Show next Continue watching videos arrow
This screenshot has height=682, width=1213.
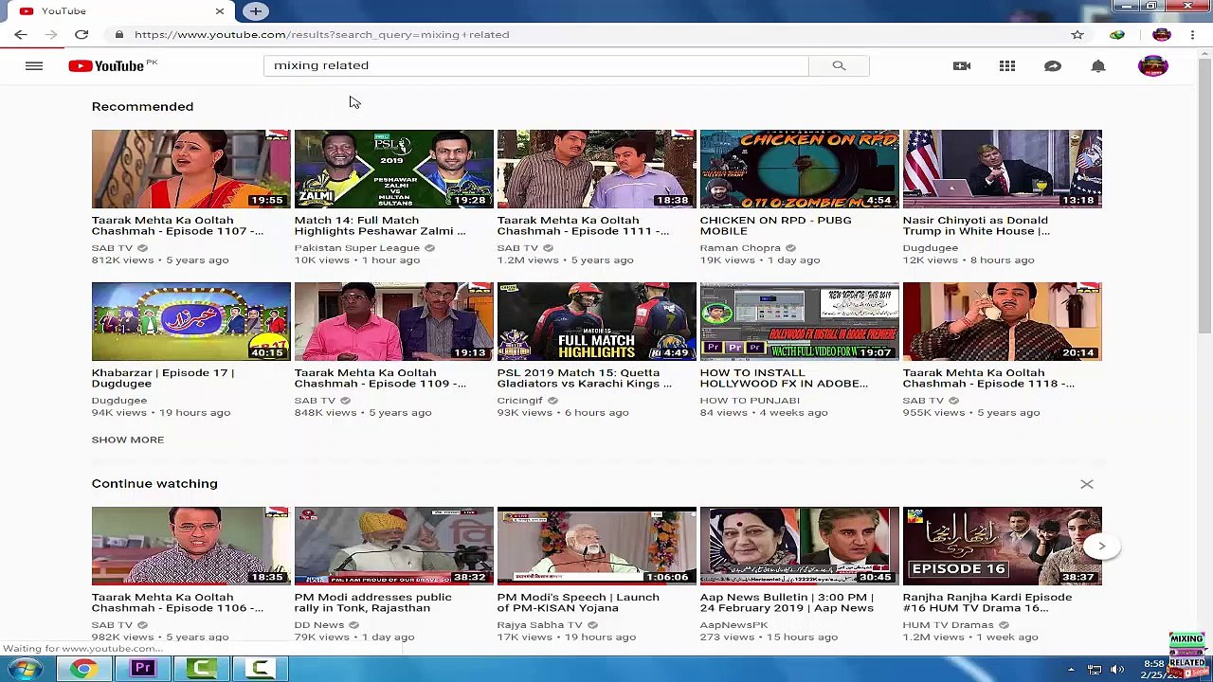tap(1101, 546)
